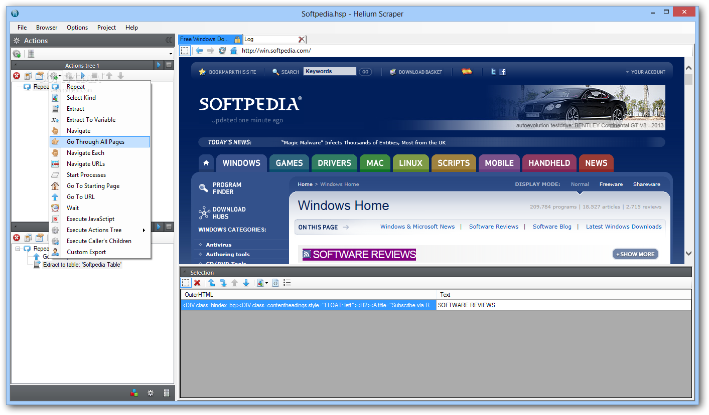Click the colored cubes icon at the bottom of the Actions panel
The image size is (709, 415).
click(134, 393)
